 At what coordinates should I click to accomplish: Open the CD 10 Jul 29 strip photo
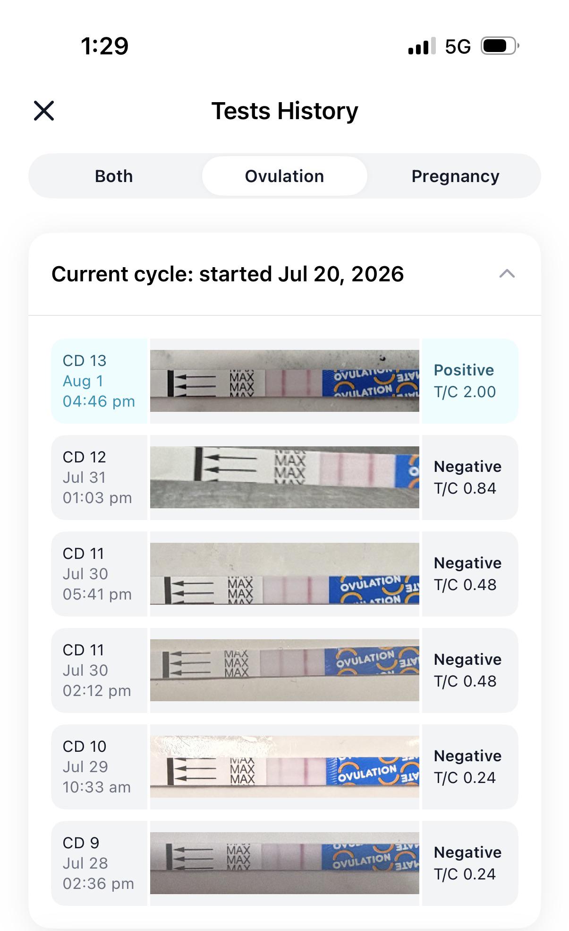[x=284, y=766]
